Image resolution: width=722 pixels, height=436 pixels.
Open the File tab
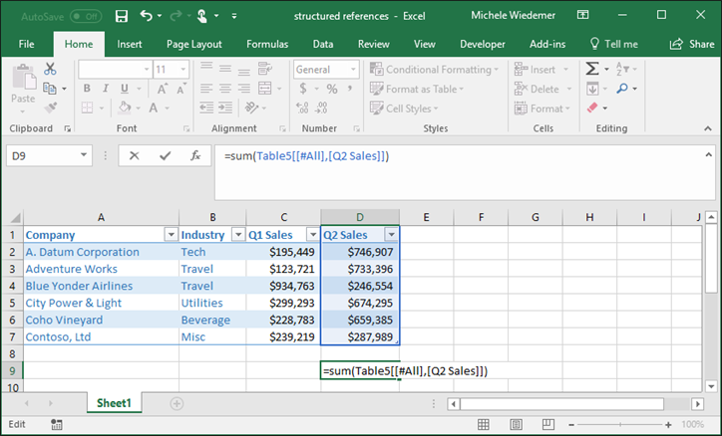coord(26,44)
